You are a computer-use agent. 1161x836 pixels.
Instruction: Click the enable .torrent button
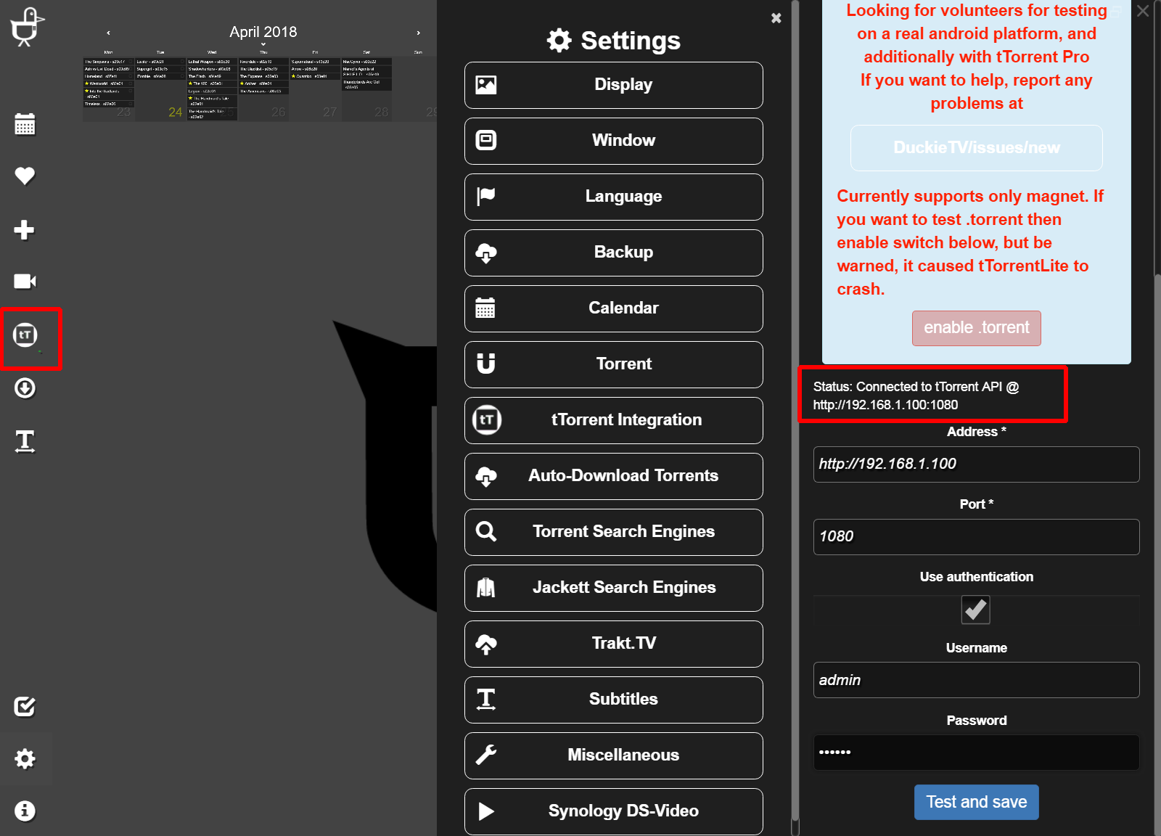977,328
